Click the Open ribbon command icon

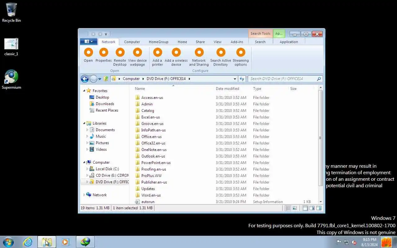click(88, 52)
